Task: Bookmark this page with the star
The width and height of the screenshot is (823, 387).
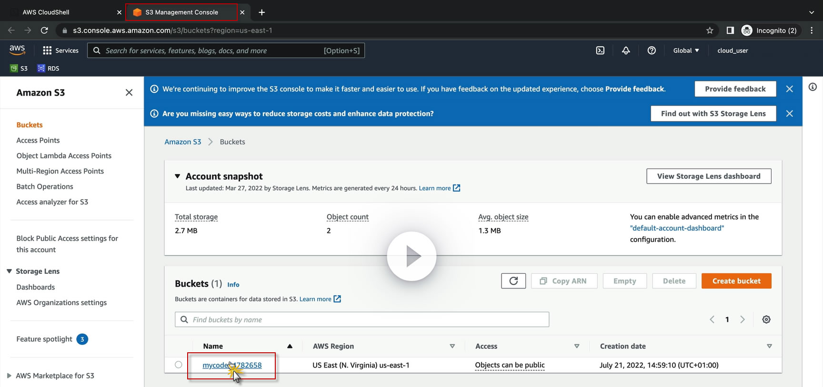Action: click(x=710, y=30)
